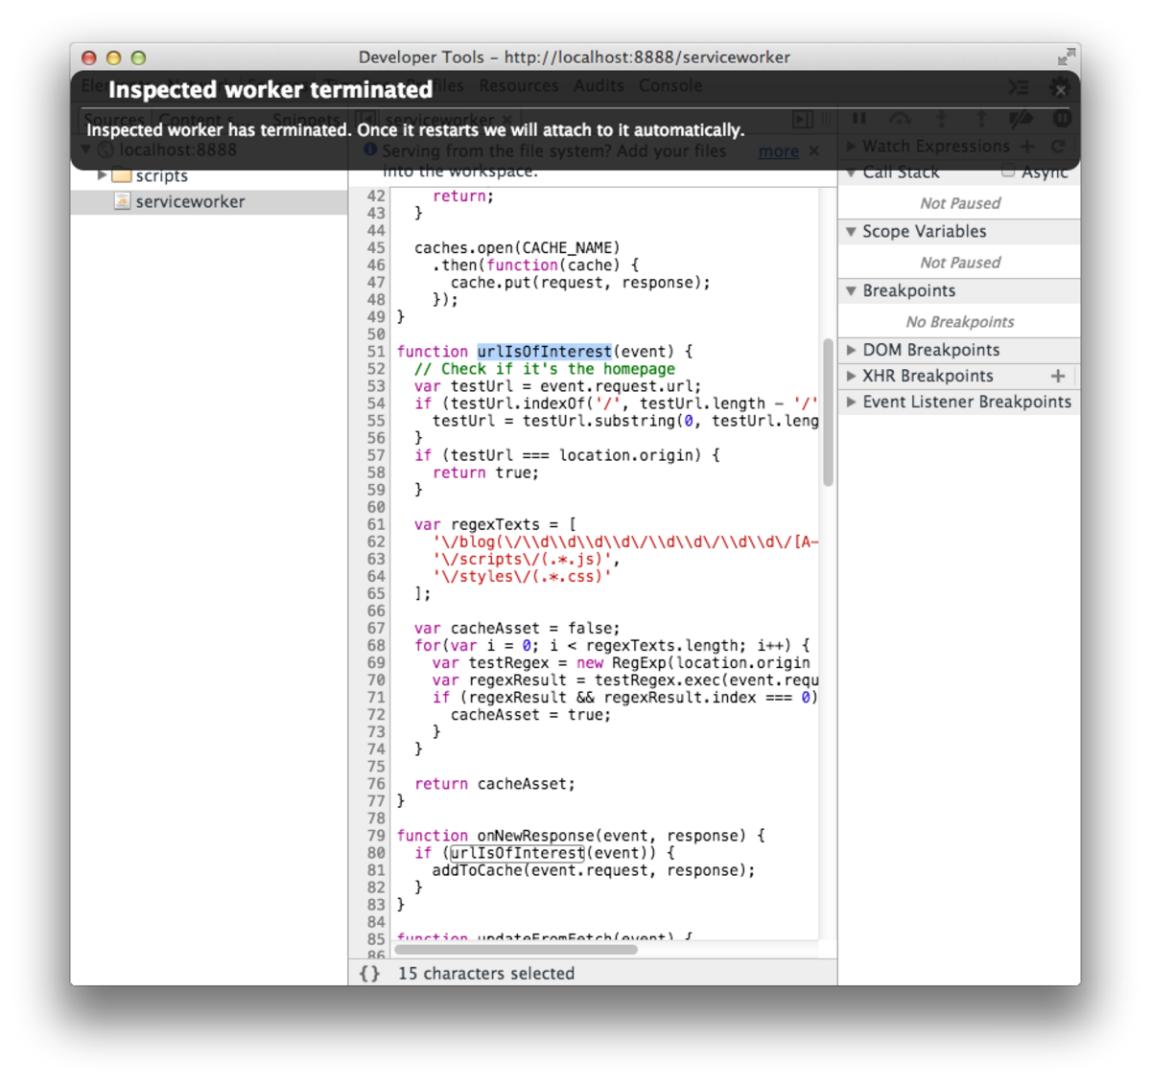The image size is (1151, 1083).
Task: Click the pretty print curly braces button
Action: tap(369, 974)
